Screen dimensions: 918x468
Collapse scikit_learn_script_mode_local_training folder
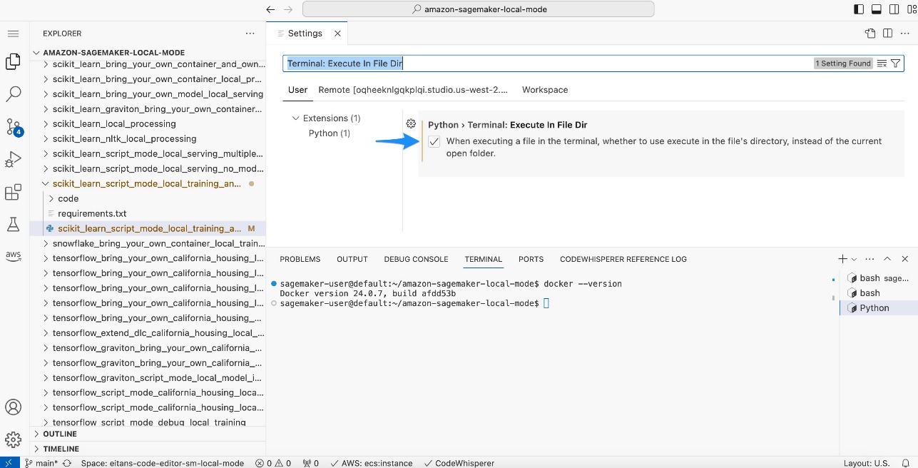pos(147,183)
